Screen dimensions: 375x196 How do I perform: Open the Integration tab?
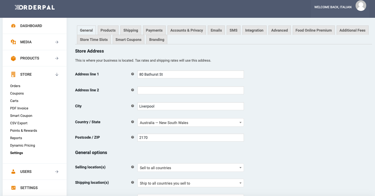[254, 30]
